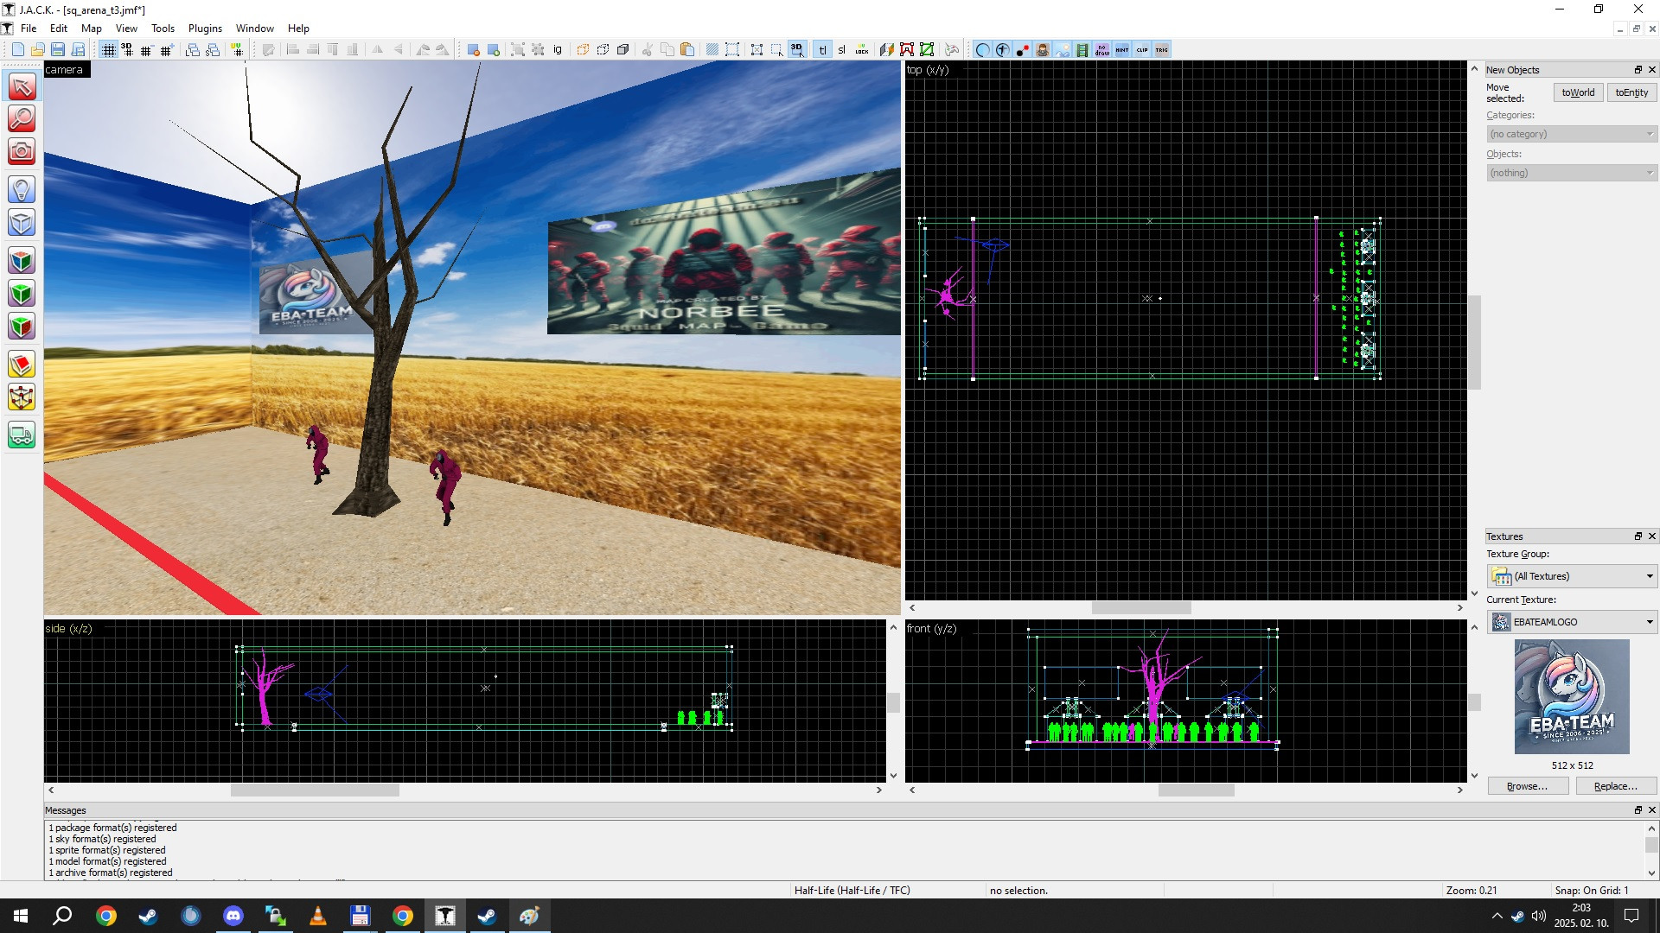Screen dimensions: 1660x933
Task: Select the Block creation tool
Action: (21, 222)
